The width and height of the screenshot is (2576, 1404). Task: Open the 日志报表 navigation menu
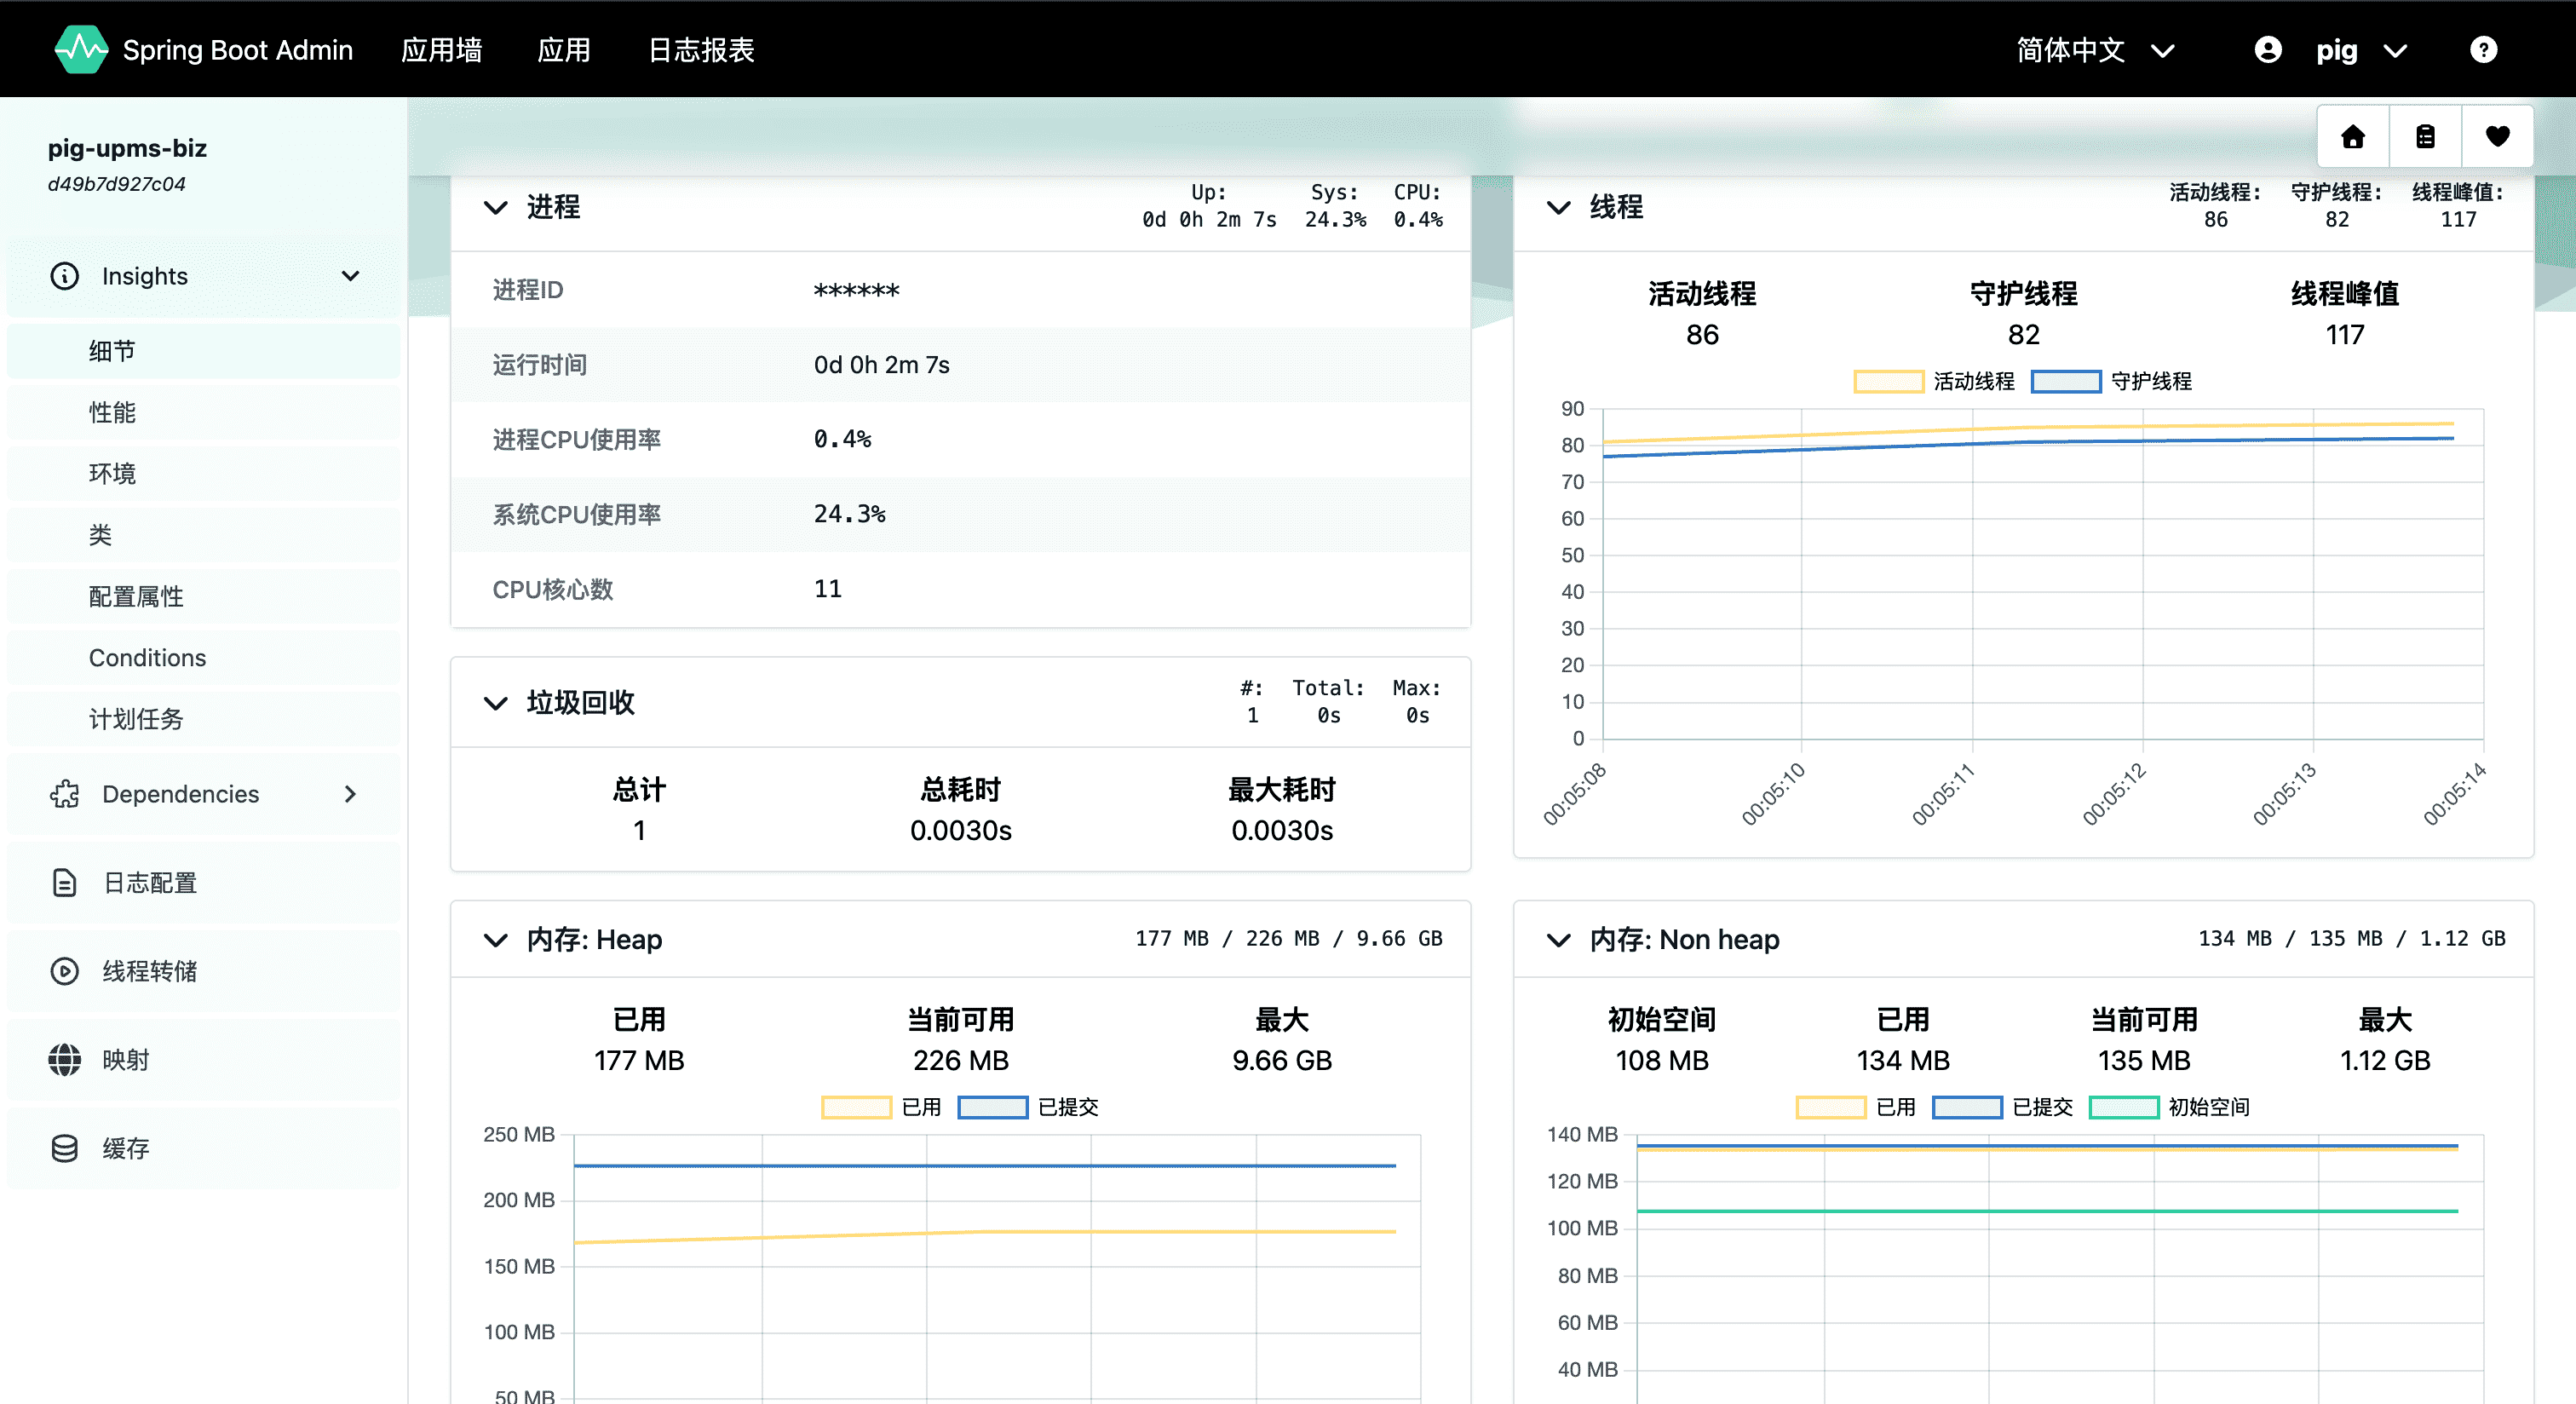click(700, 50)
